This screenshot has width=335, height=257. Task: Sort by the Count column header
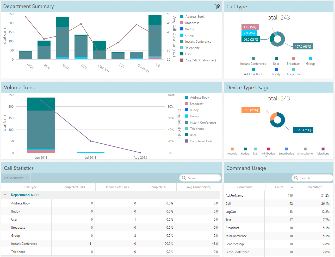coord(279,187)
